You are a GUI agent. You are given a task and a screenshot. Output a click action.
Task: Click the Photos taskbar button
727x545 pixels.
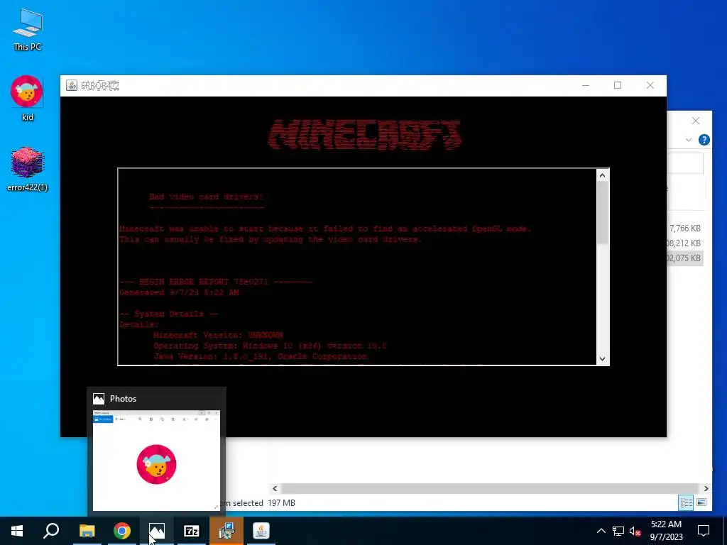pos(157,531)
